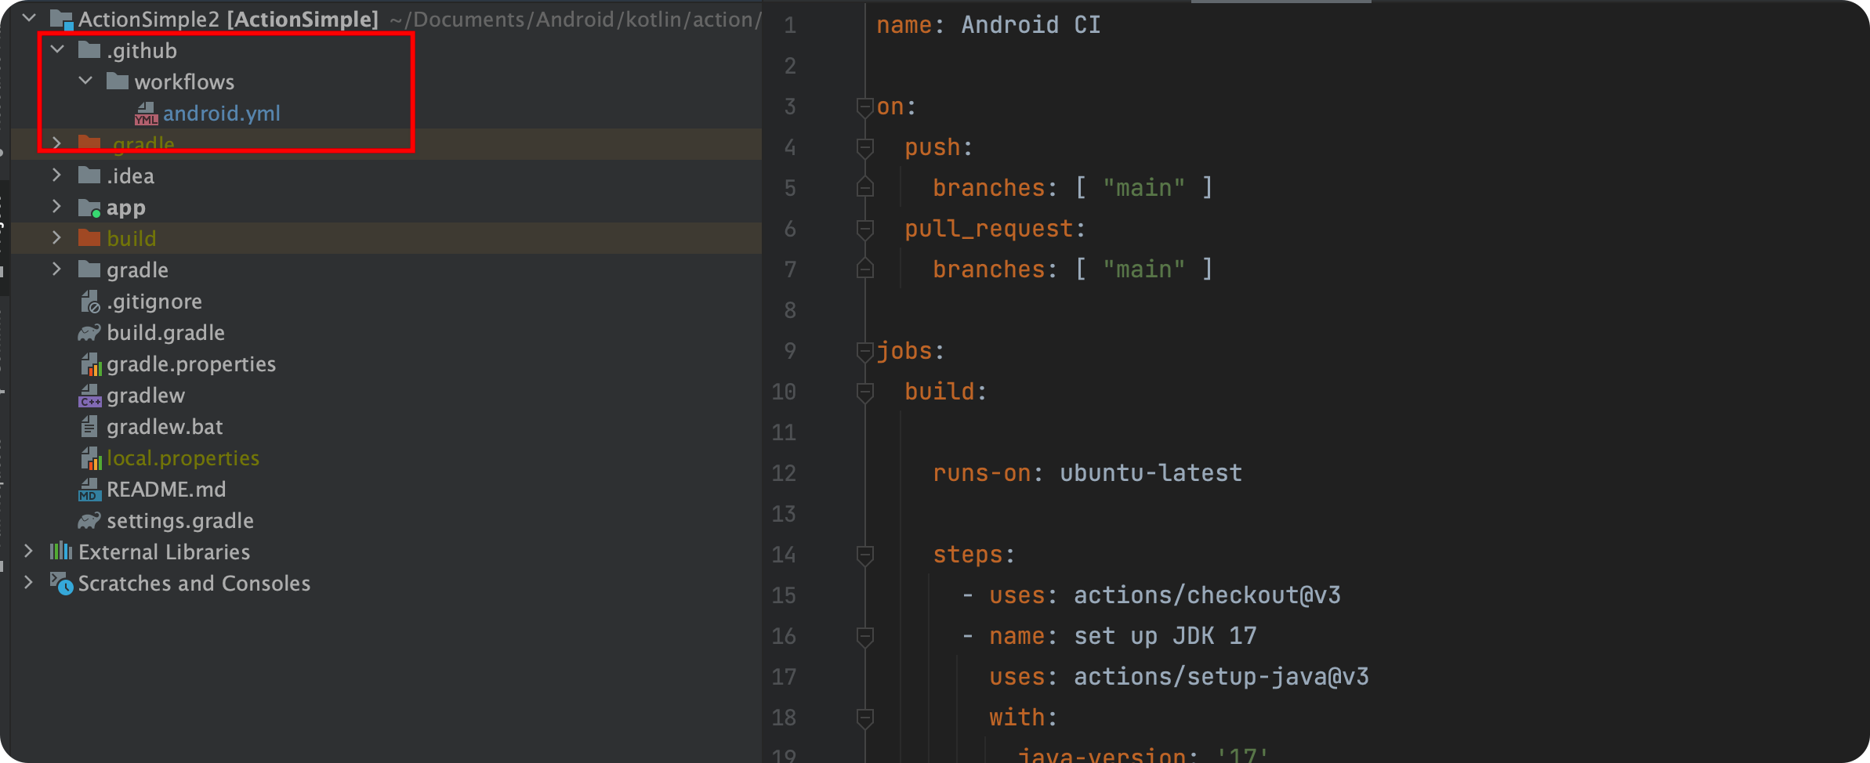This screenshot has width=1870, height=763.
Task: Select External Libraries label
Action: coord(165,552)
